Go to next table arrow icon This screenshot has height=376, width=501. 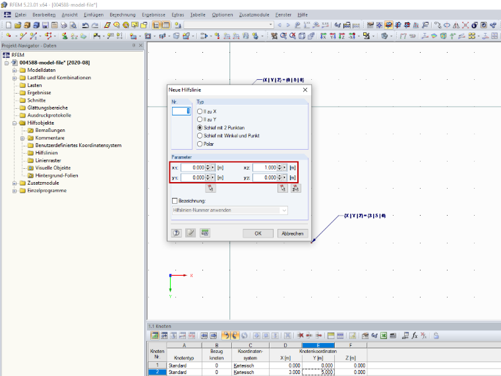[x=213, y=335]
